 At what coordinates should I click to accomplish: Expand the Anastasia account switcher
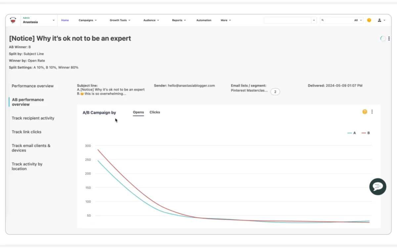pos(38,20)
